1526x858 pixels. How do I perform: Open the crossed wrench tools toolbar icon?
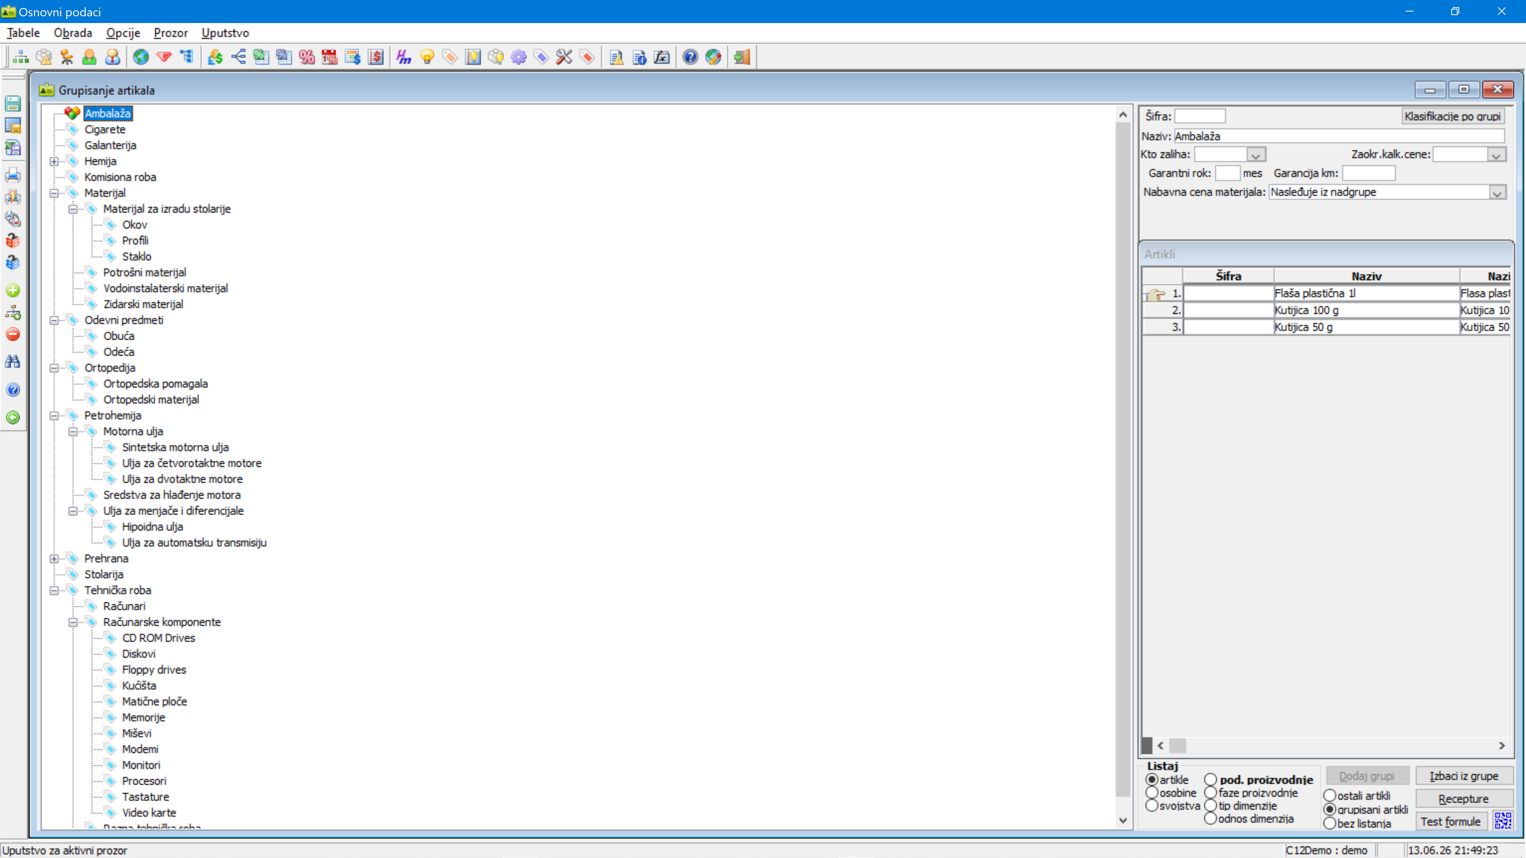(564, 57)
